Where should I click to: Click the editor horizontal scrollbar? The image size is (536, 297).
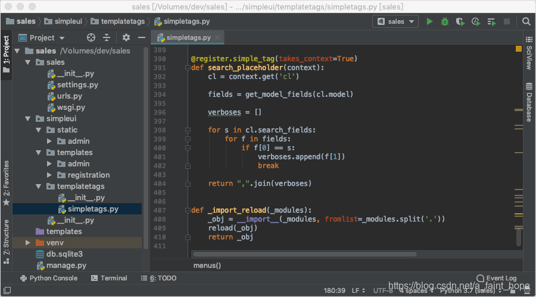pyautogui.click(x=304, y=254)
